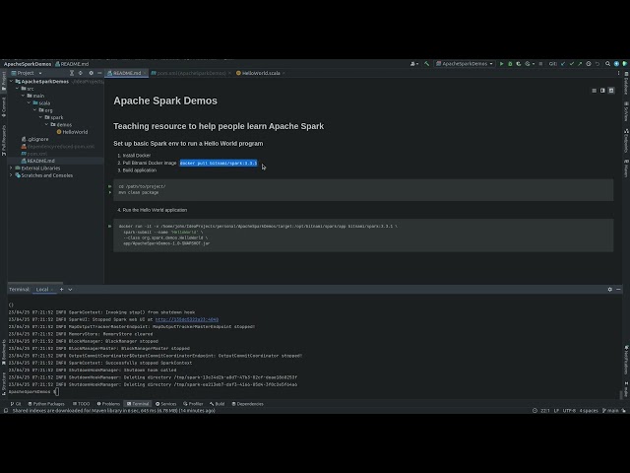Build project with the green hammer icon
Image resolution: width=630 pixels, height=473 pixels.
426,63
